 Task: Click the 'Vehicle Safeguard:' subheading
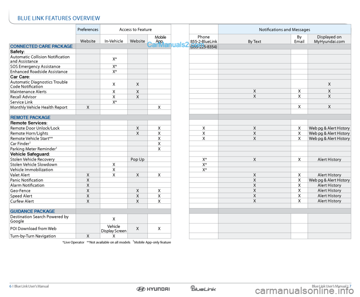coord(30,154)
